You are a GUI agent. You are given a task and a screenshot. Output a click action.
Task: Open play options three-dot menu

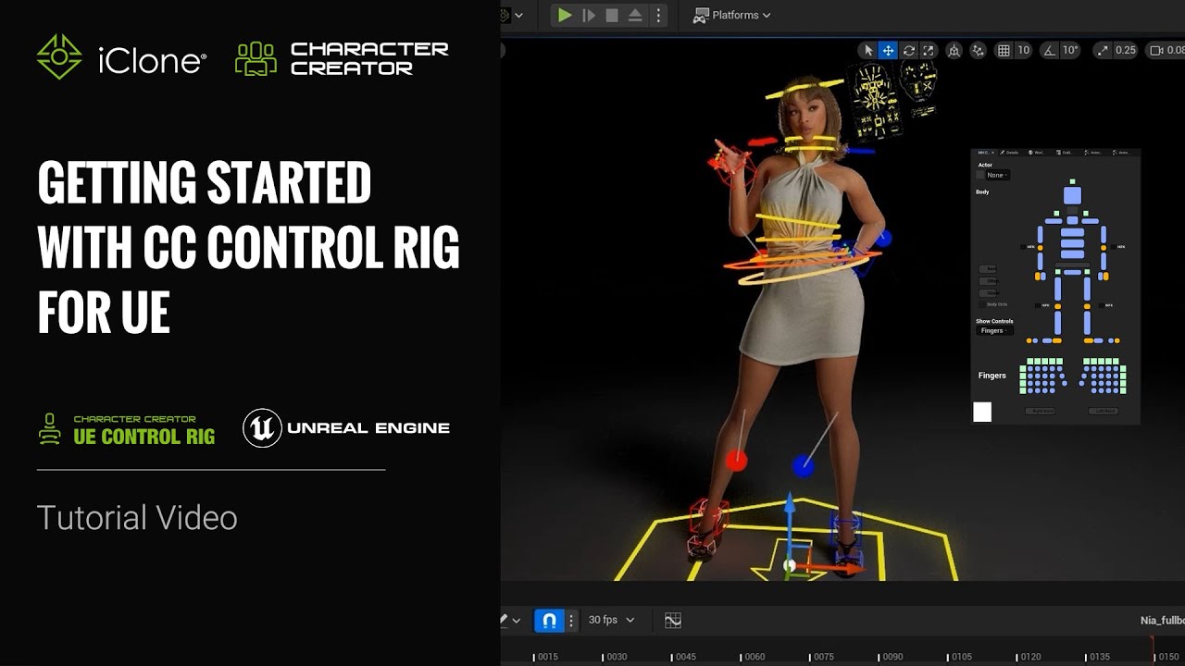tap(658, 15)
